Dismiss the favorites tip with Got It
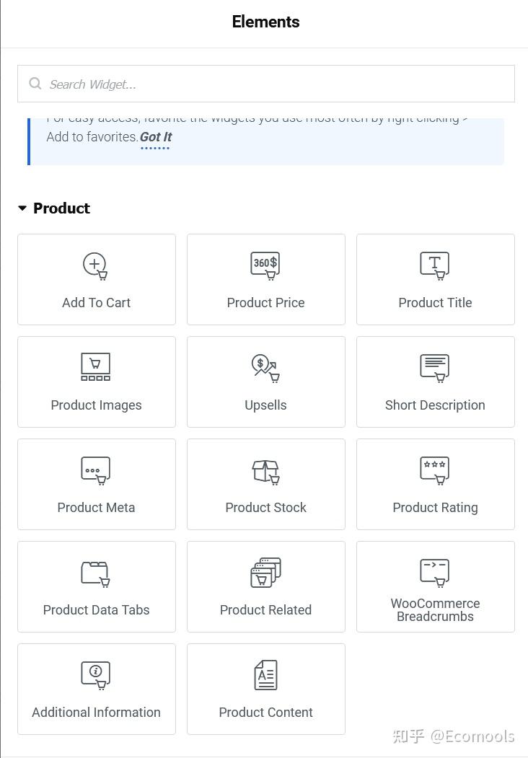 click(x=155, y=137)
